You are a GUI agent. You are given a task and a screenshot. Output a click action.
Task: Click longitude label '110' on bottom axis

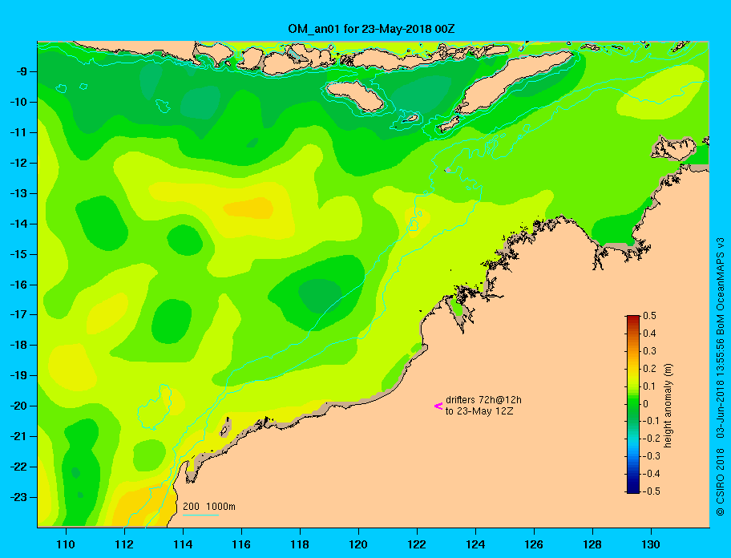click(x=66, y=544)
